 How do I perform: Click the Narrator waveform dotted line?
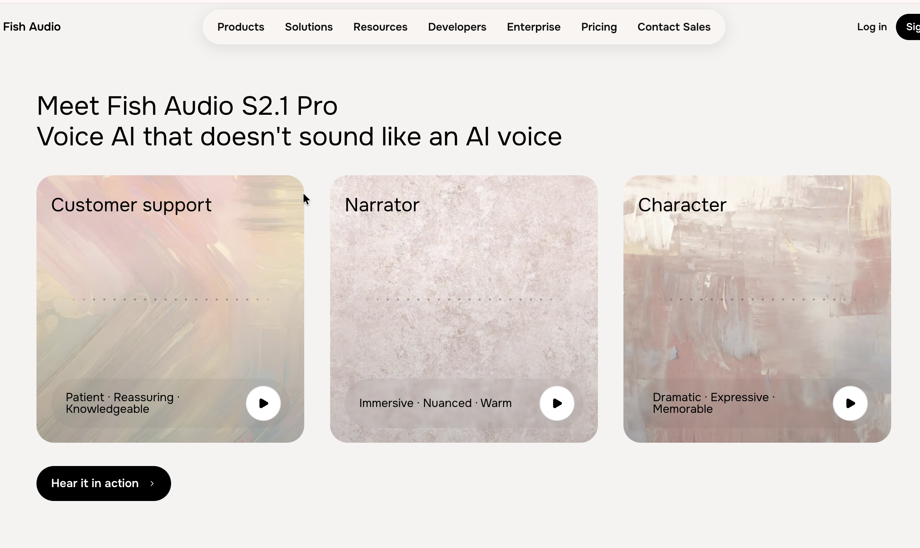point(464,300)
